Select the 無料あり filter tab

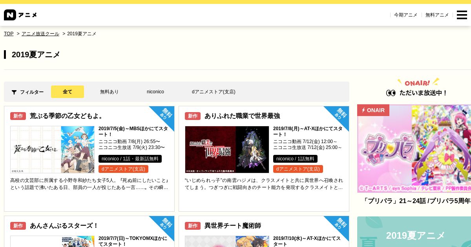[x=109, y=92]
